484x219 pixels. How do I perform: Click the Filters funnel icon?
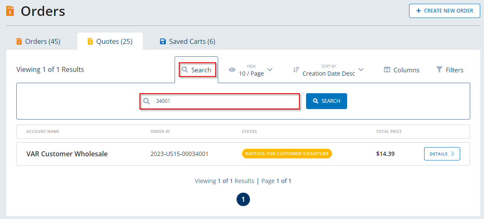pyautogui.click(x=439, y=70)
